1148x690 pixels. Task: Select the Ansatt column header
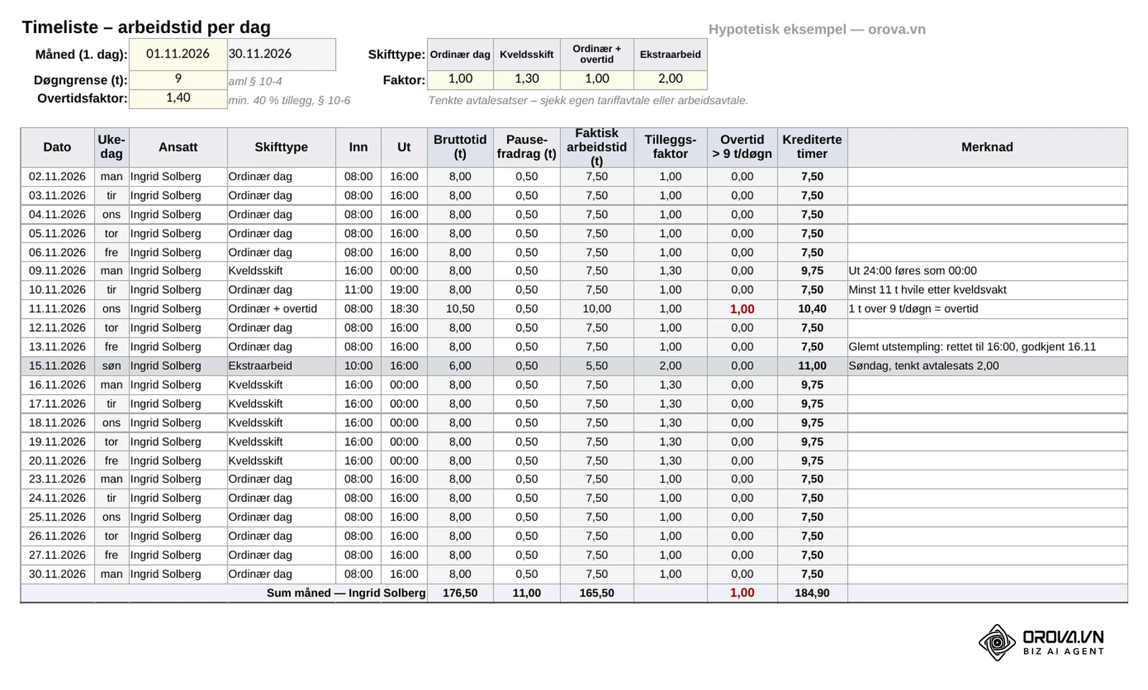click(x=178, y=147)
